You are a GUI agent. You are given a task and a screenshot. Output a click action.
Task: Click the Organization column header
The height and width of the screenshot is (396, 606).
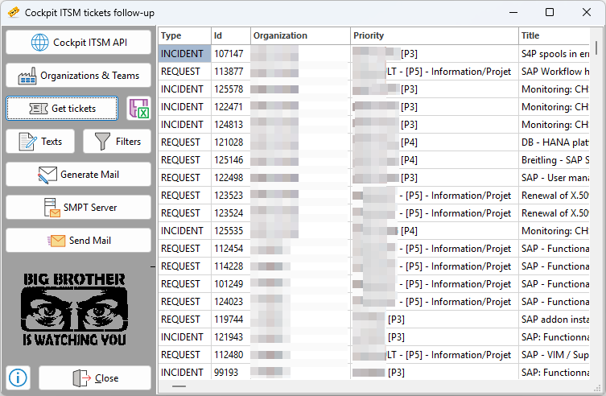click(299, 35)
